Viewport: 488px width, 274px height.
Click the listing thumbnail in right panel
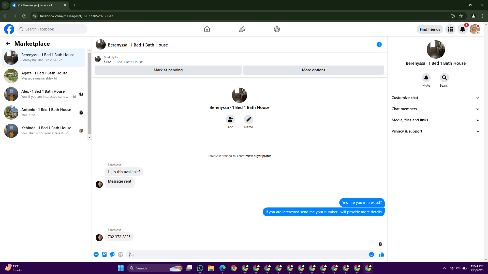436,50
